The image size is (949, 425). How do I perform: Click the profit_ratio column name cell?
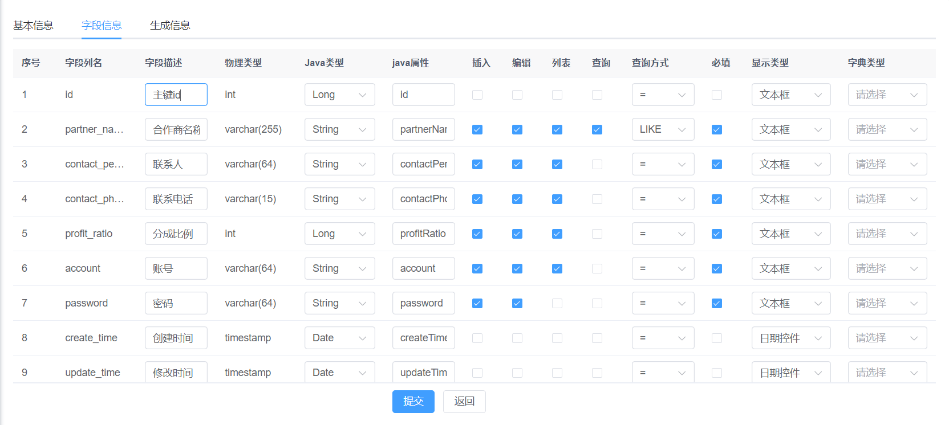pos(89,234)
